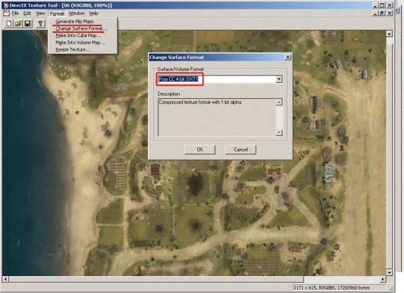Click the description box down arrow
The image size is (404, 293).
point(279,133)
